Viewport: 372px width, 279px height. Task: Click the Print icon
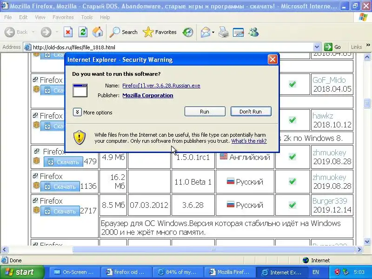coord(224,32)
